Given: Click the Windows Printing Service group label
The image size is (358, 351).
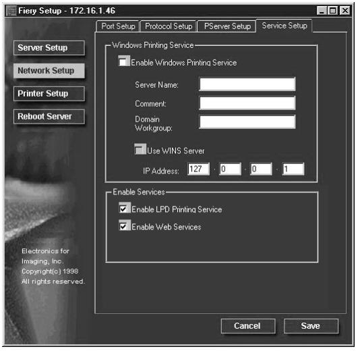Looking at the screenshot, I should [153, 45].
